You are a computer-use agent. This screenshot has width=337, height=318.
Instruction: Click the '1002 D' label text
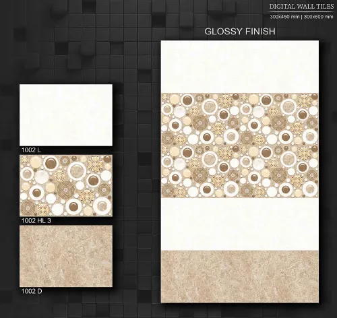click(x=32, y=291)
